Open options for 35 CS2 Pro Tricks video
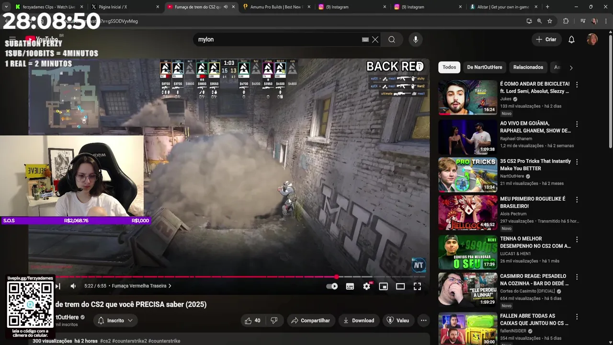 click(x=577, y=162)
